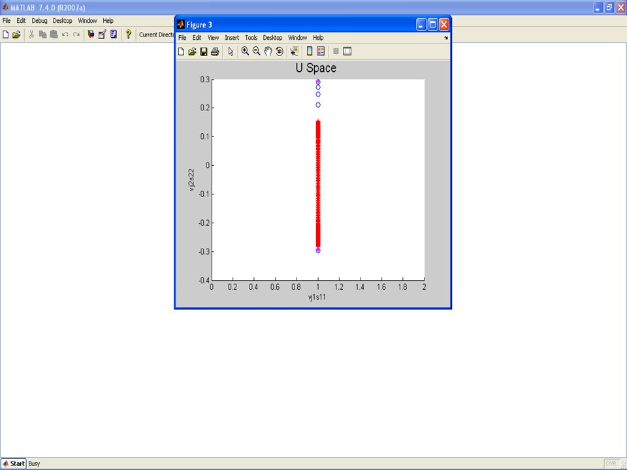
Task: Select the Pan hand tool
Action: click(268, 51)
